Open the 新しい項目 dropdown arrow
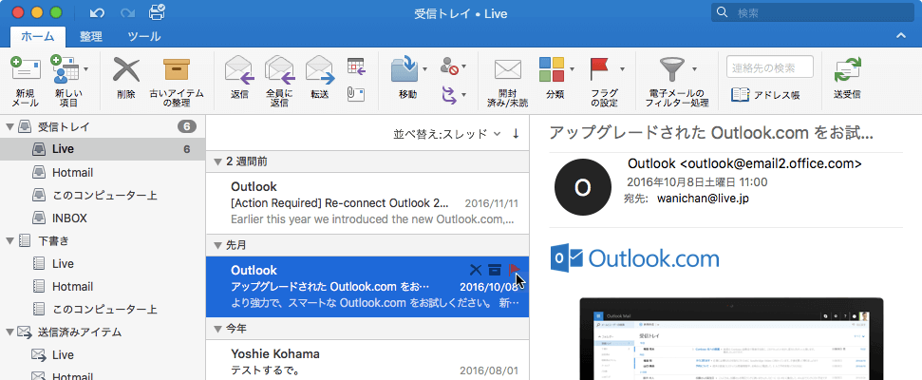922x380 pixels. [86, 68]
